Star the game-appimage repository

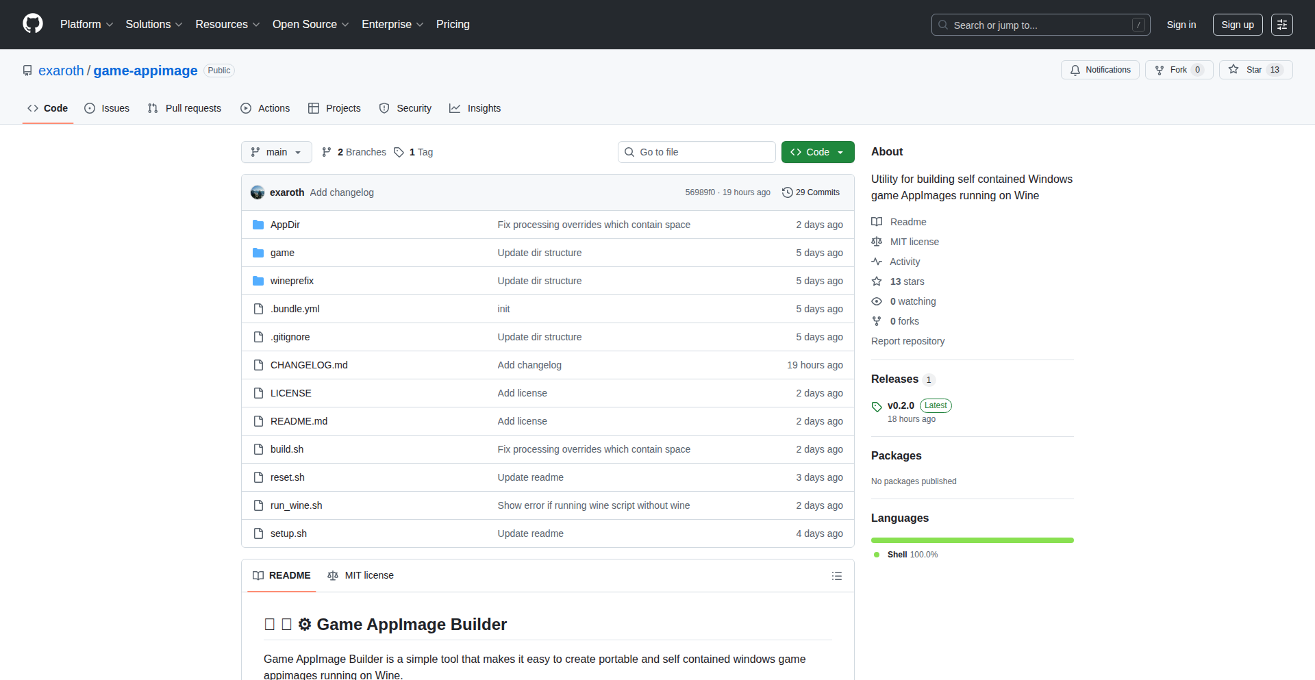coord(1255,70)
